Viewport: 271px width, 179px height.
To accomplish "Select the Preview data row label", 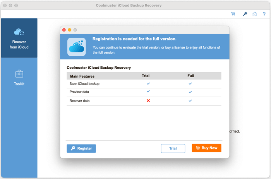I will tap(79, 92).
